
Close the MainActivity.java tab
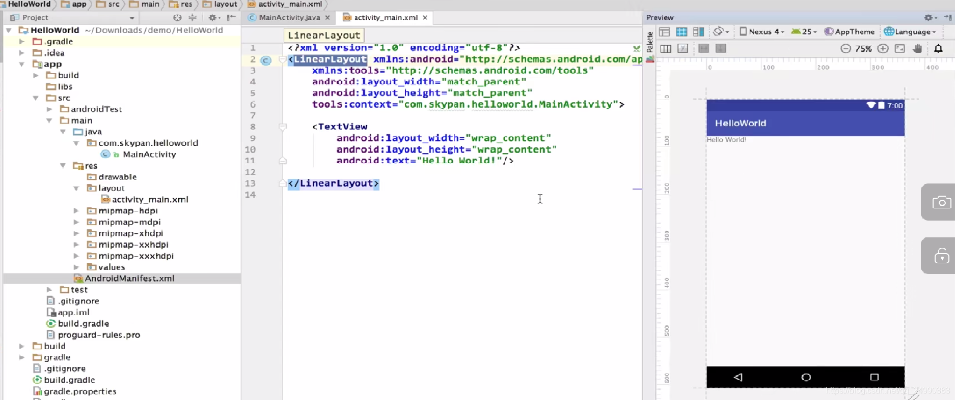[x=328, y=17]
